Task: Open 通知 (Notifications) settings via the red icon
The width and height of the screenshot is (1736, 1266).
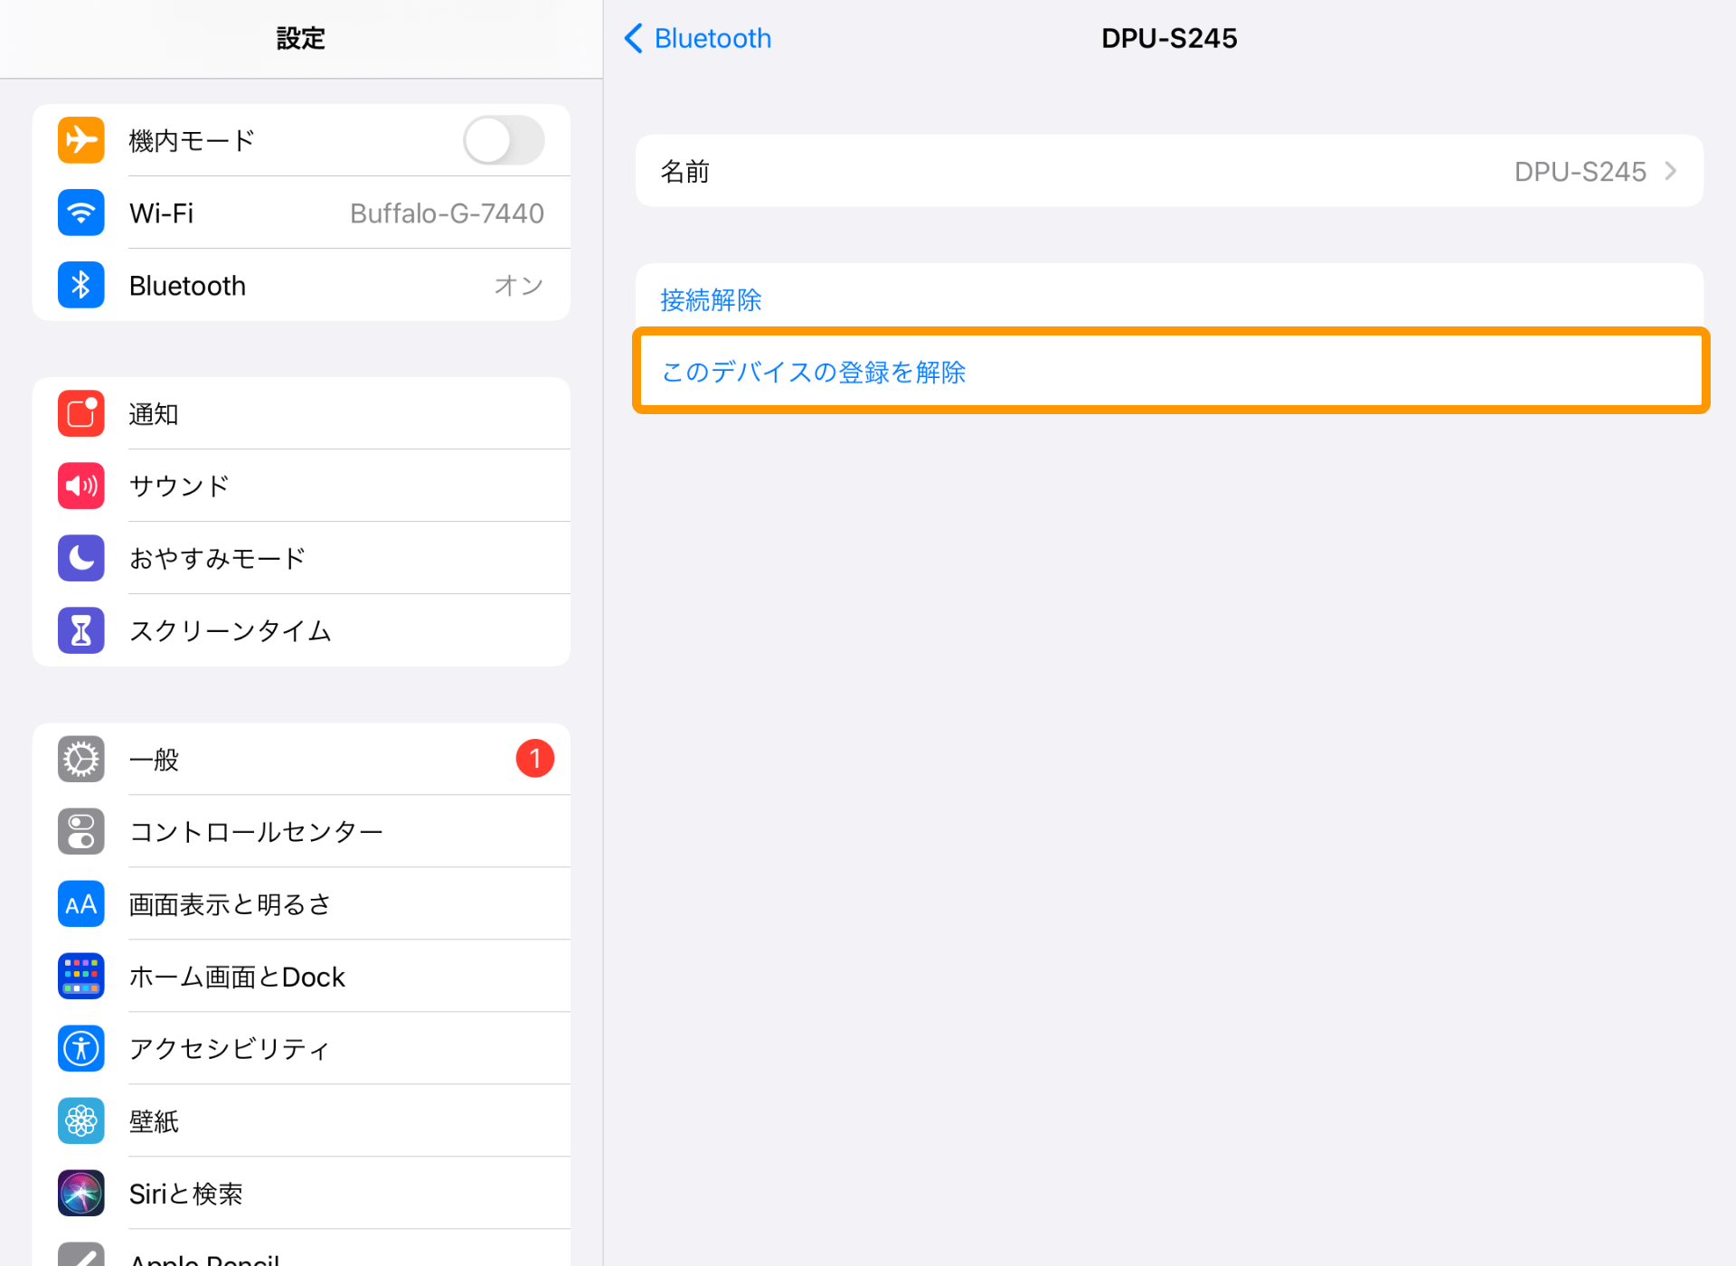Action: (80, 413)
